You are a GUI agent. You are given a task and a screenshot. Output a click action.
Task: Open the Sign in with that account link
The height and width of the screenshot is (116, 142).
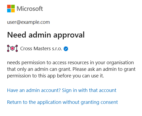point(89,90)
